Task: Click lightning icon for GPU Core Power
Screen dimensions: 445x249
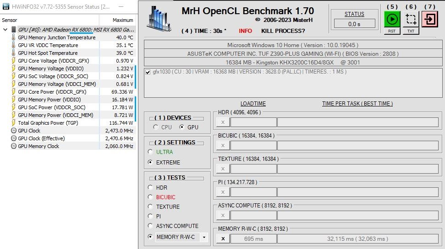Action: 13,92
